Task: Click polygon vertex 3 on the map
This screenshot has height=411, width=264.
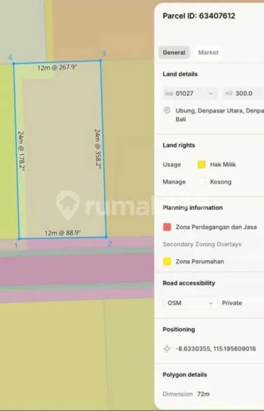Action: point(100,61)
